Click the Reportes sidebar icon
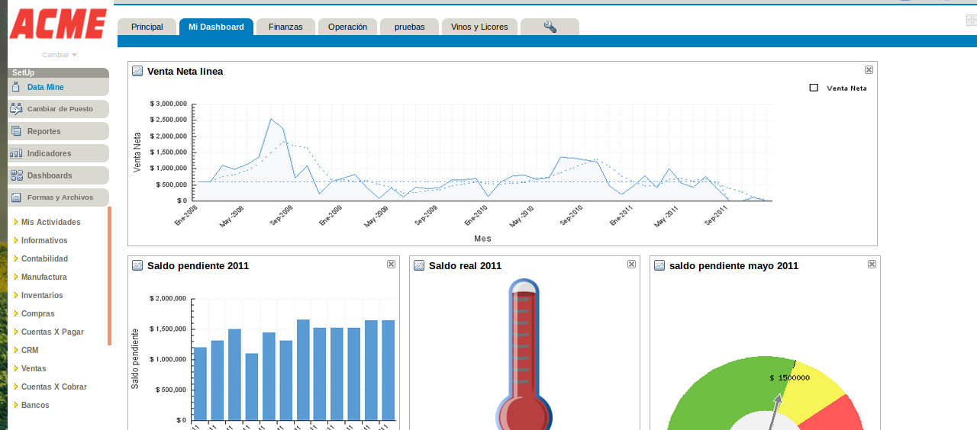 click(16, 131)
